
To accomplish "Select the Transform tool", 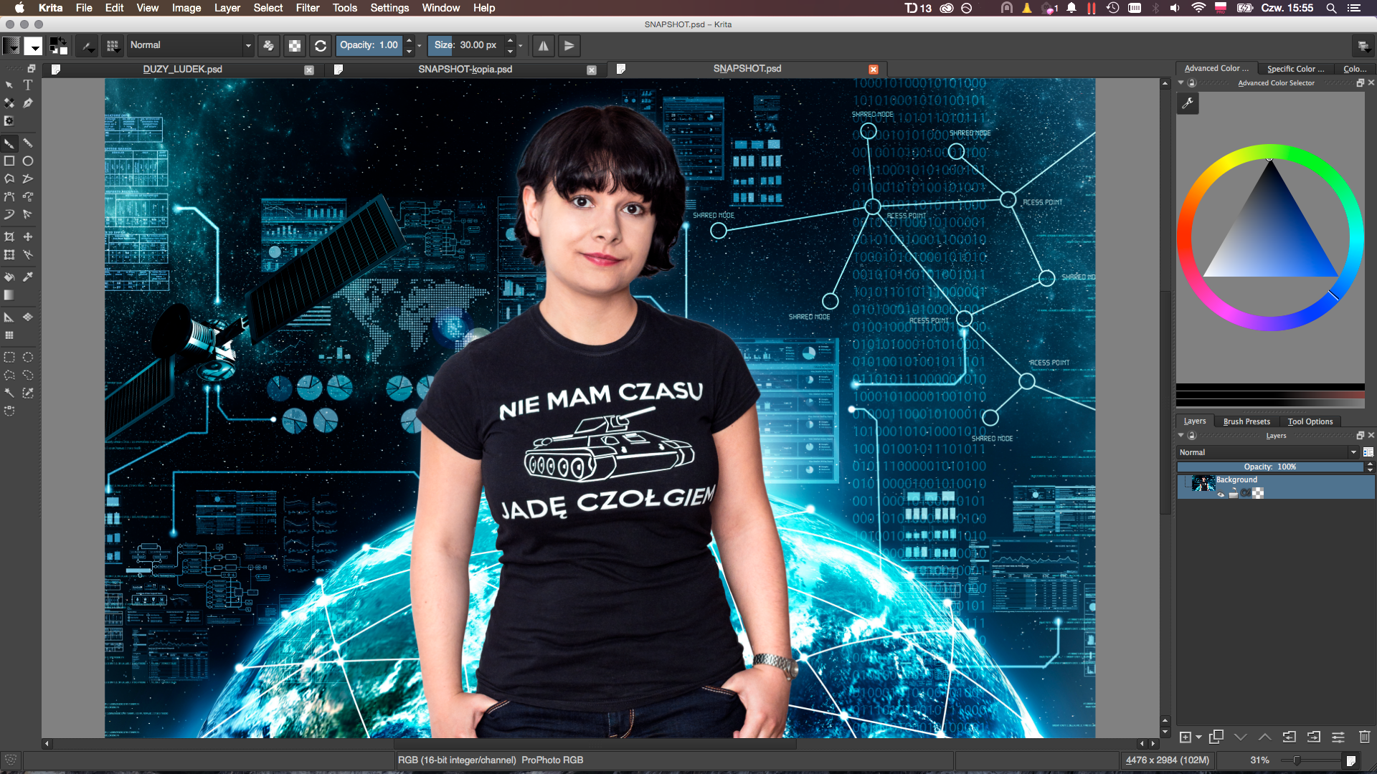I will (x=9, y=254).
